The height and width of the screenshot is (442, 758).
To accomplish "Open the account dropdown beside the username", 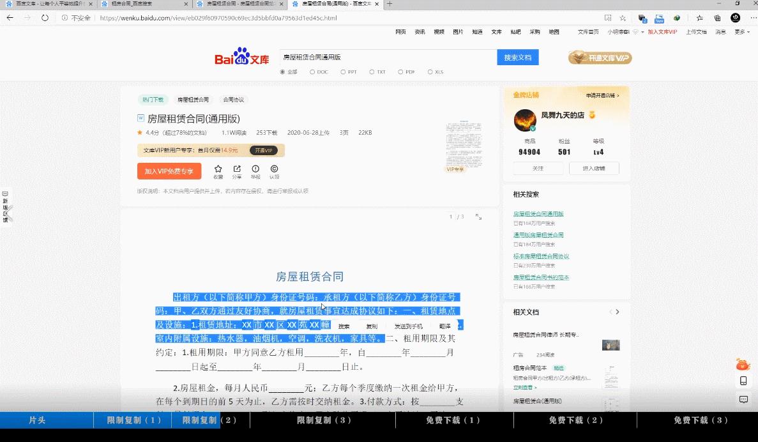I will (x=642, y=32).
